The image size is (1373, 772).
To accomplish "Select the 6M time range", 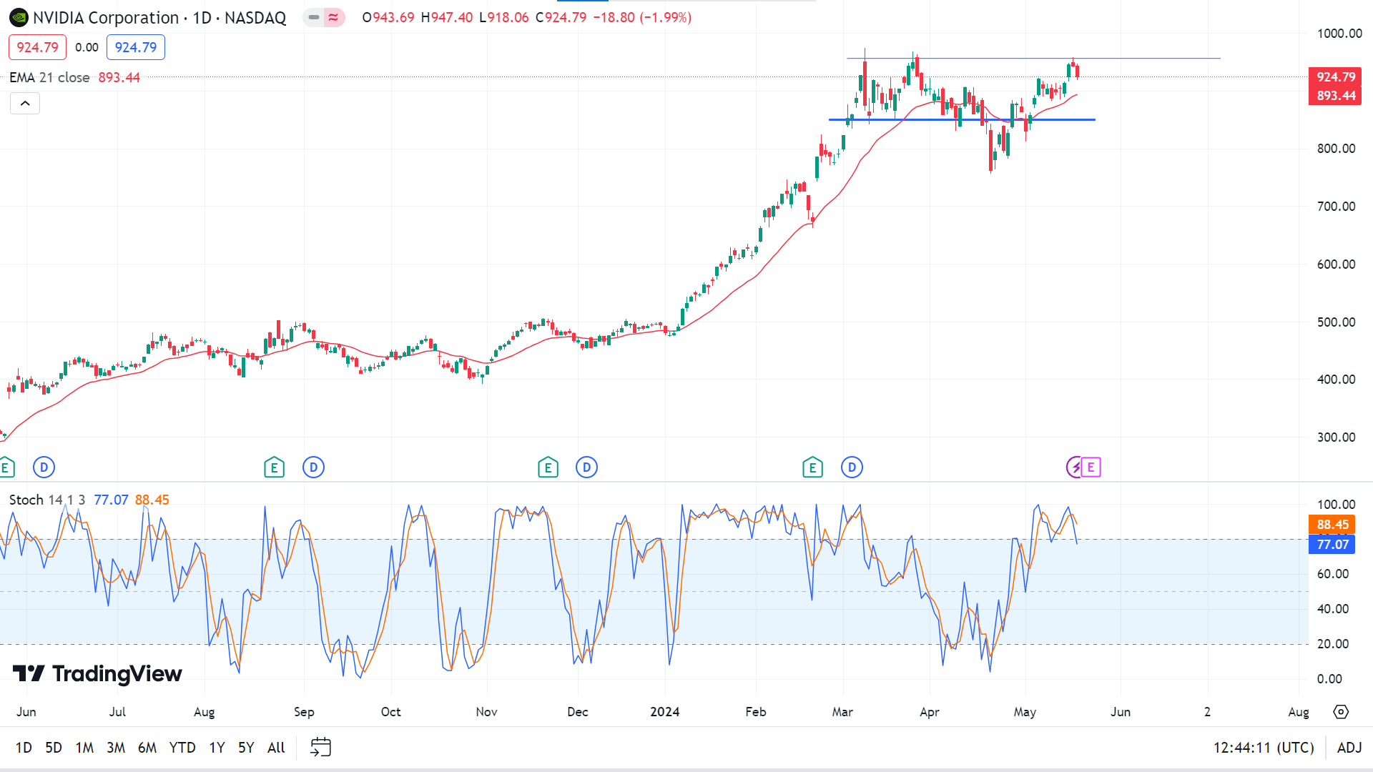I will [x=147, y=747].
